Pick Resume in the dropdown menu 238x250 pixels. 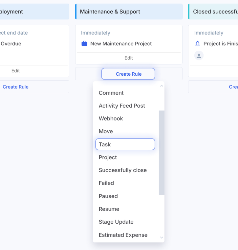click(109, 209)
